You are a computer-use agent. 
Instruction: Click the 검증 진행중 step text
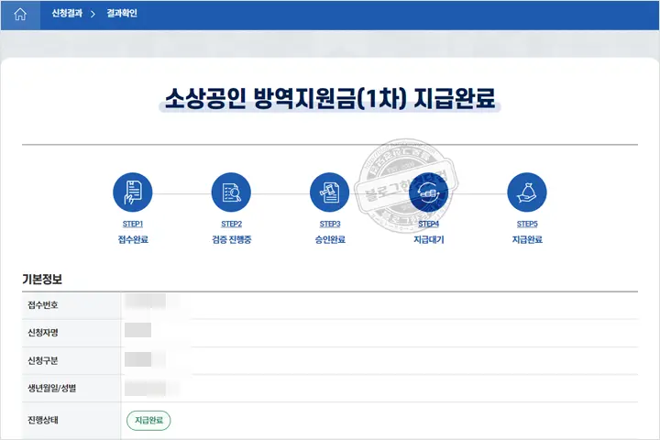tap(232, 239)
